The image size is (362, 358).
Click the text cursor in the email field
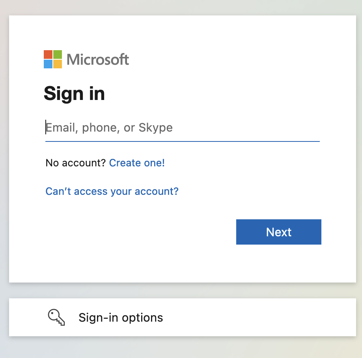pyautogui.click(x=46, y=127)
